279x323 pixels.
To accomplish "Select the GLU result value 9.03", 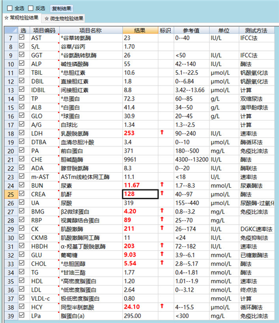I will point(130,255).
